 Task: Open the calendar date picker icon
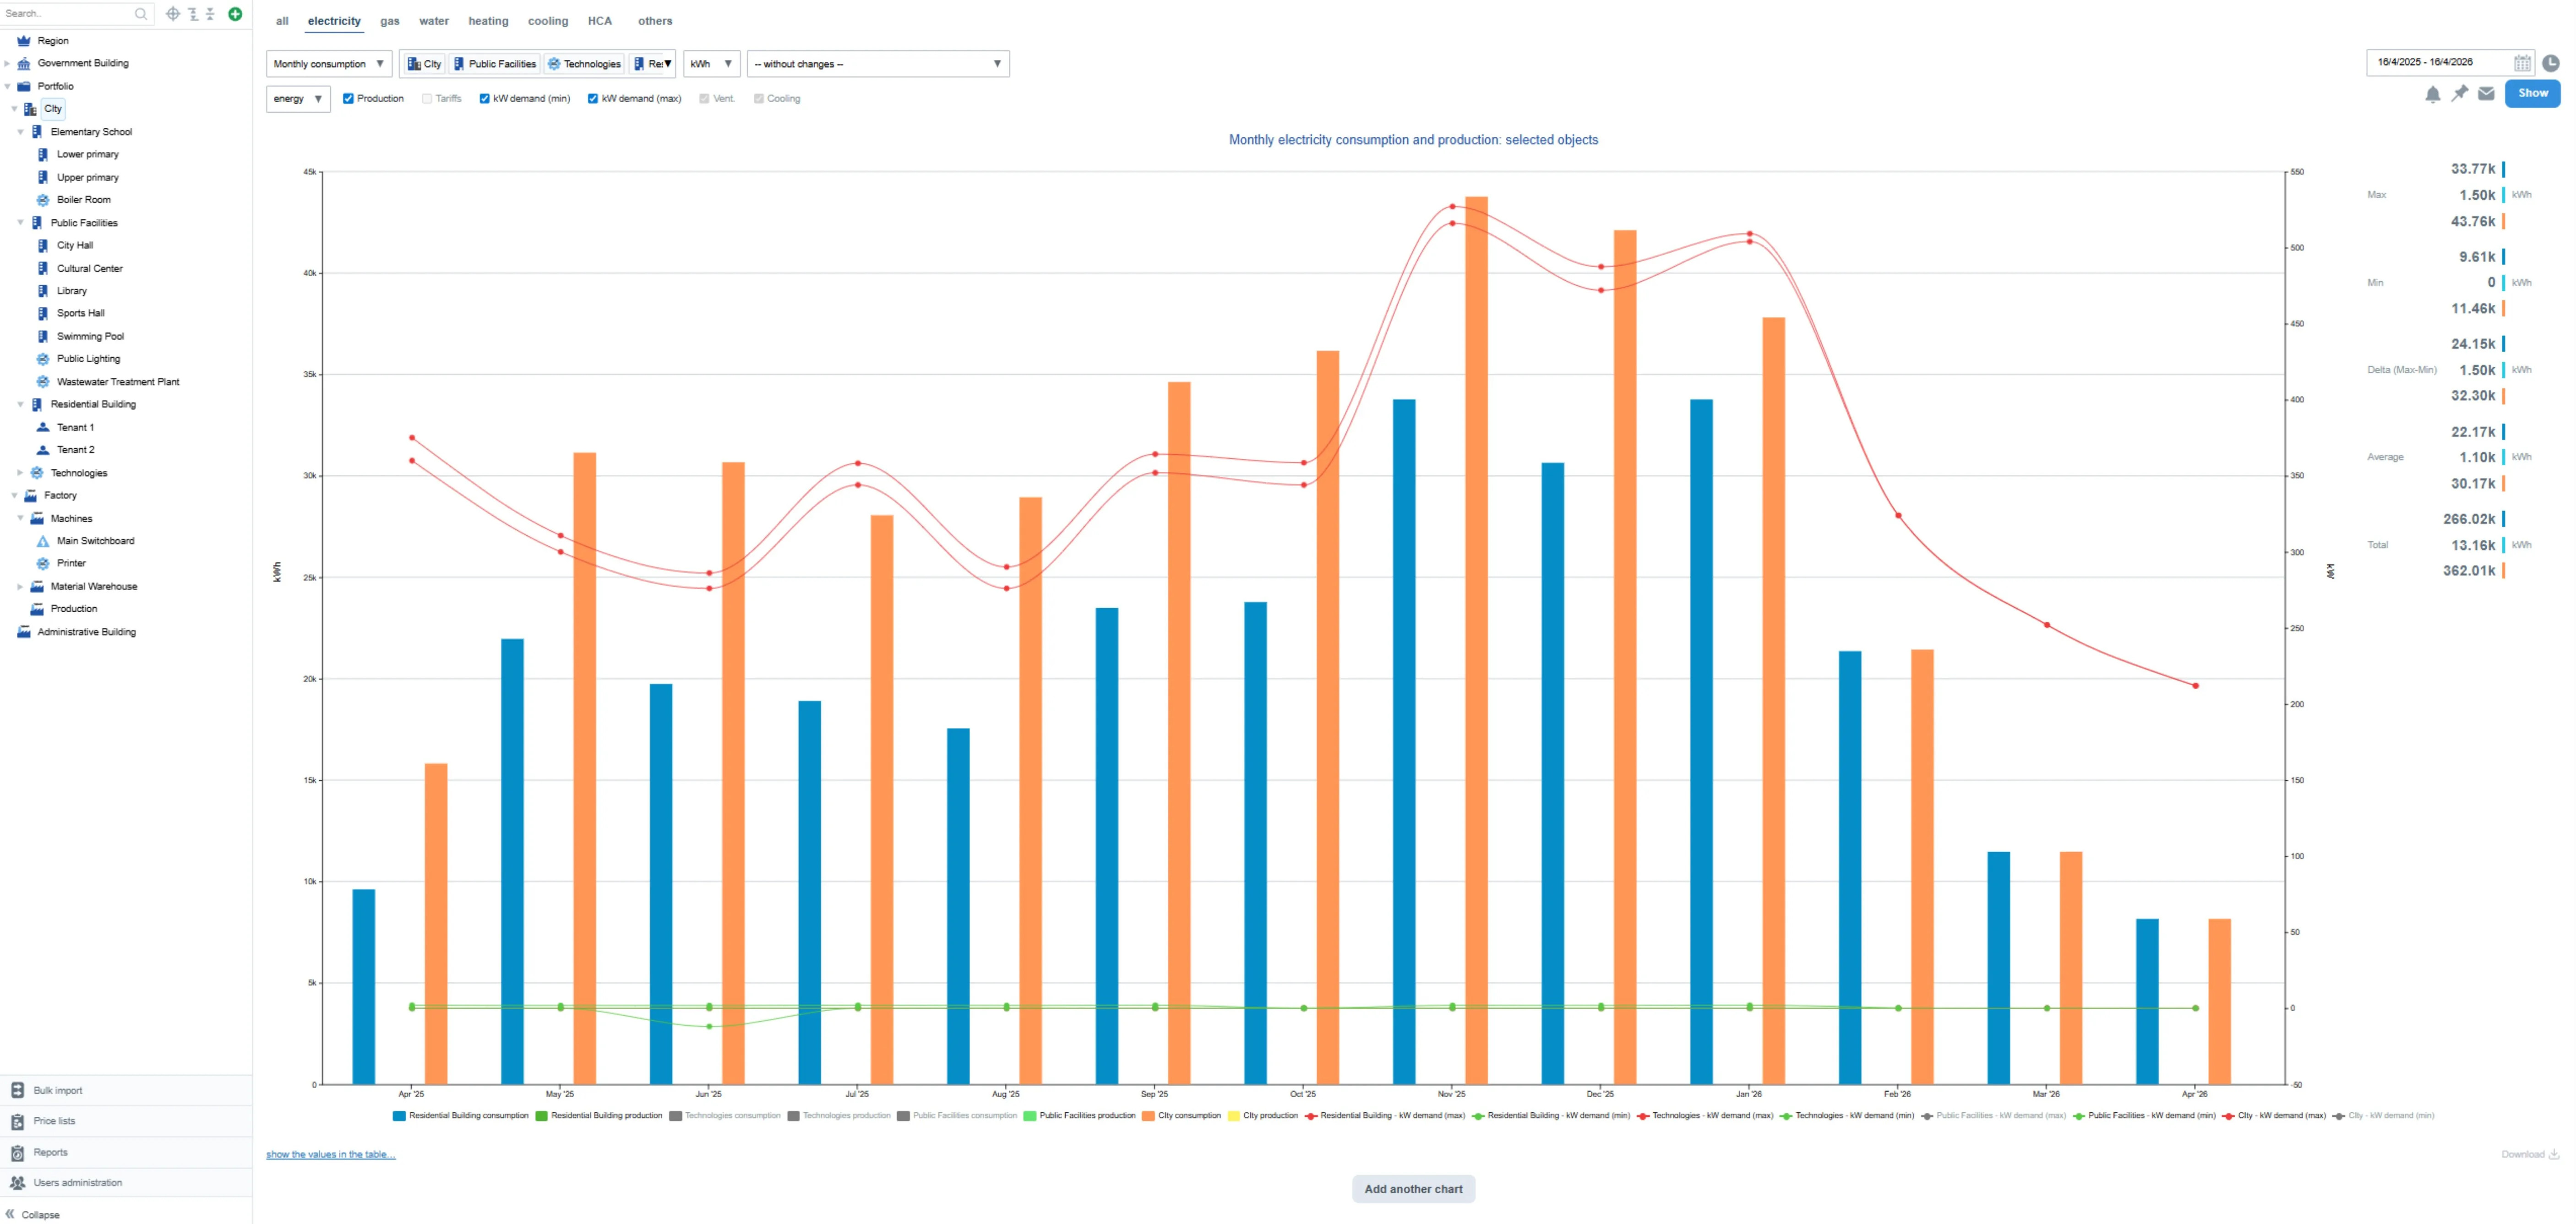(2522, 63)
